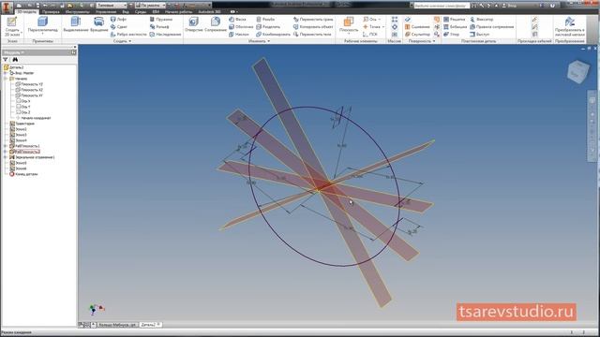The width and height of the screenshot is (600, 337).
Task: Click the Stitch (Сшивание) surface tool
Action: click(x=417, y=27)
